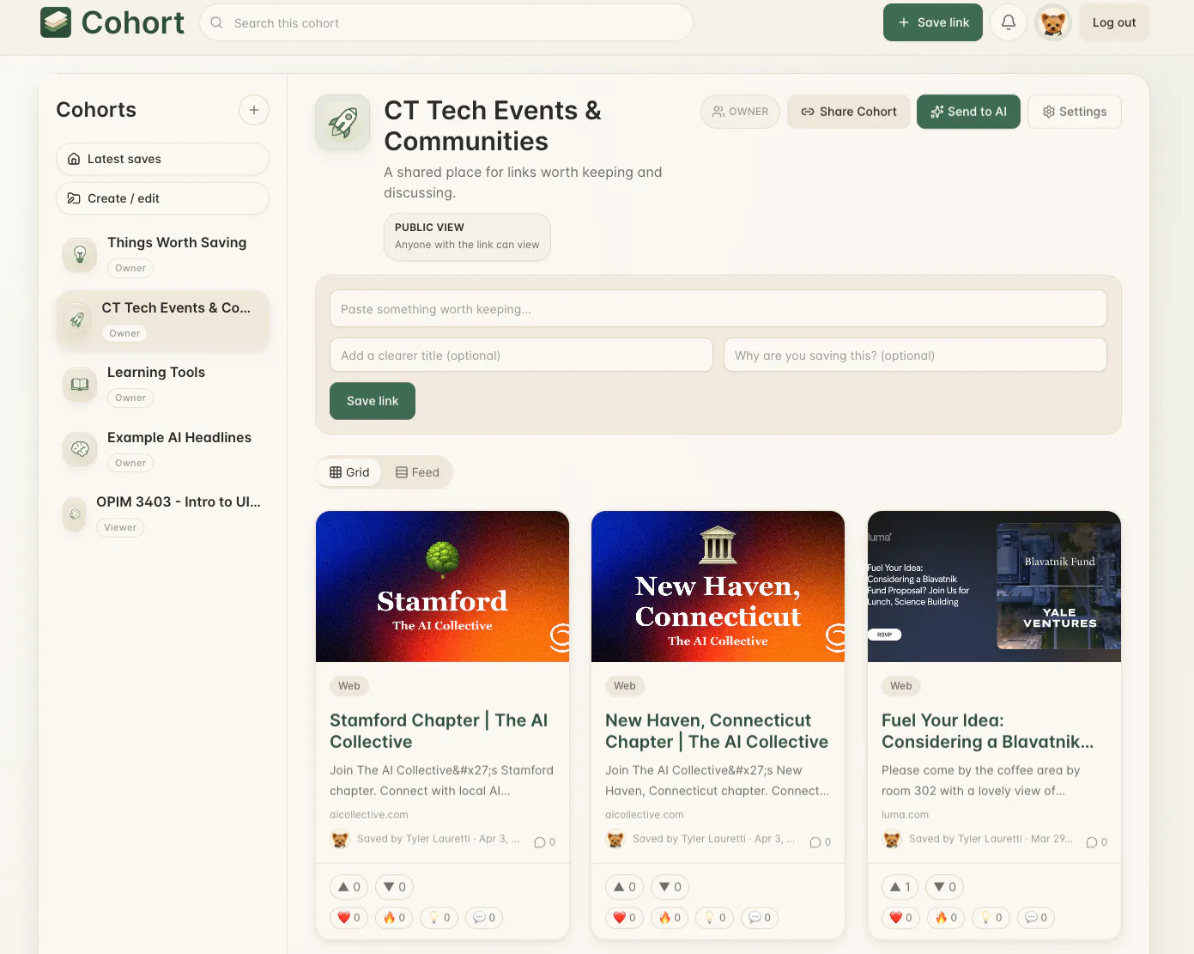Downvote the Fuel Your Idea card
This screenshot has height=954, width=1194.
coord(944,887)
